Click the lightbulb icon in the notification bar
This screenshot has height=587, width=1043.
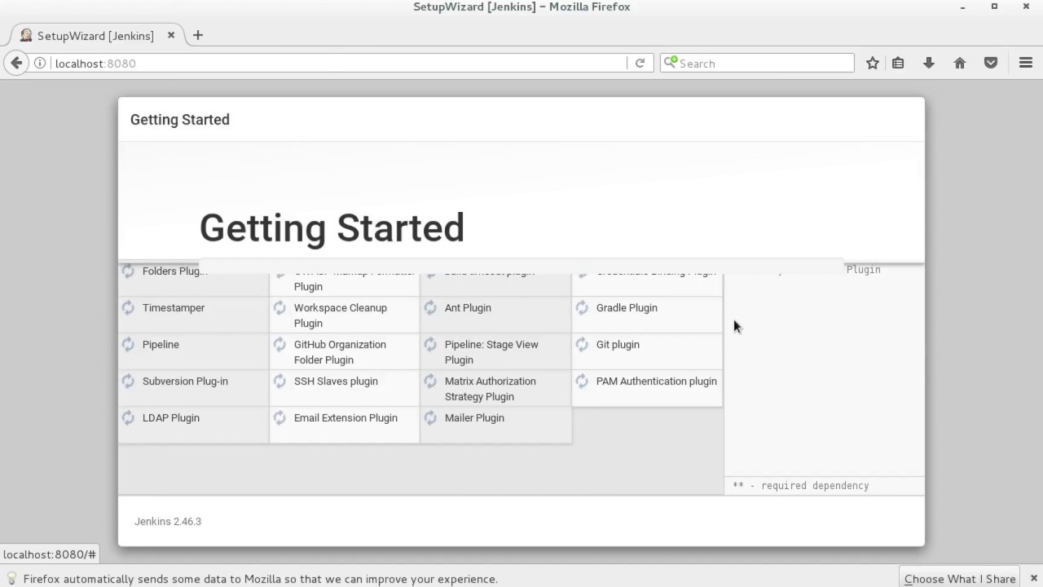[11, 578]
